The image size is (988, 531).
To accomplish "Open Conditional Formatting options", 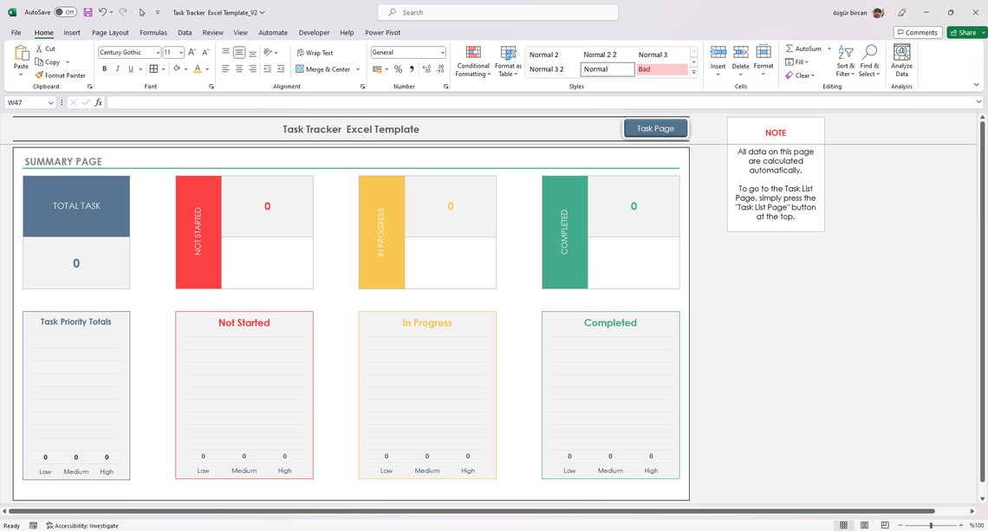I will click(472, 60).
